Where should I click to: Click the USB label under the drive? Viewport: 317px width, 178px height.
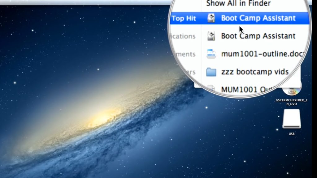(292, 134)
